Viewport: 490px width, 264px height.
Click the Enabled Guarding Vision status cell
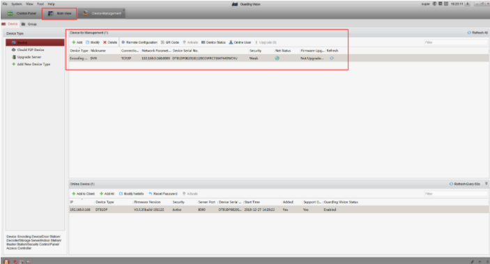click(330, 210)
